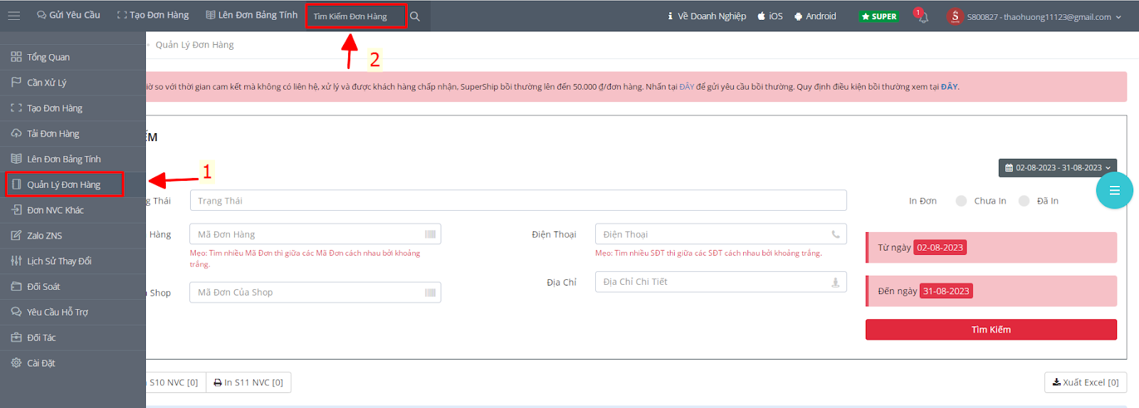Open the Trạng Thái status dropdown field

518,201
